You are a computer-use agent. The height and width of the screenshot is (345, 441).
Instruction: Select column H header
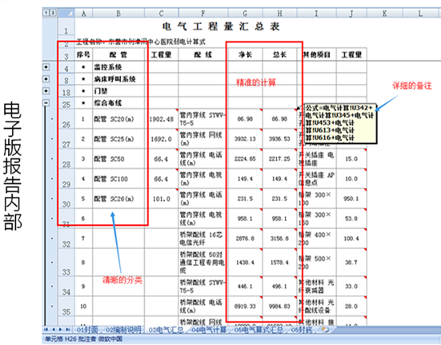coord(279,14)
